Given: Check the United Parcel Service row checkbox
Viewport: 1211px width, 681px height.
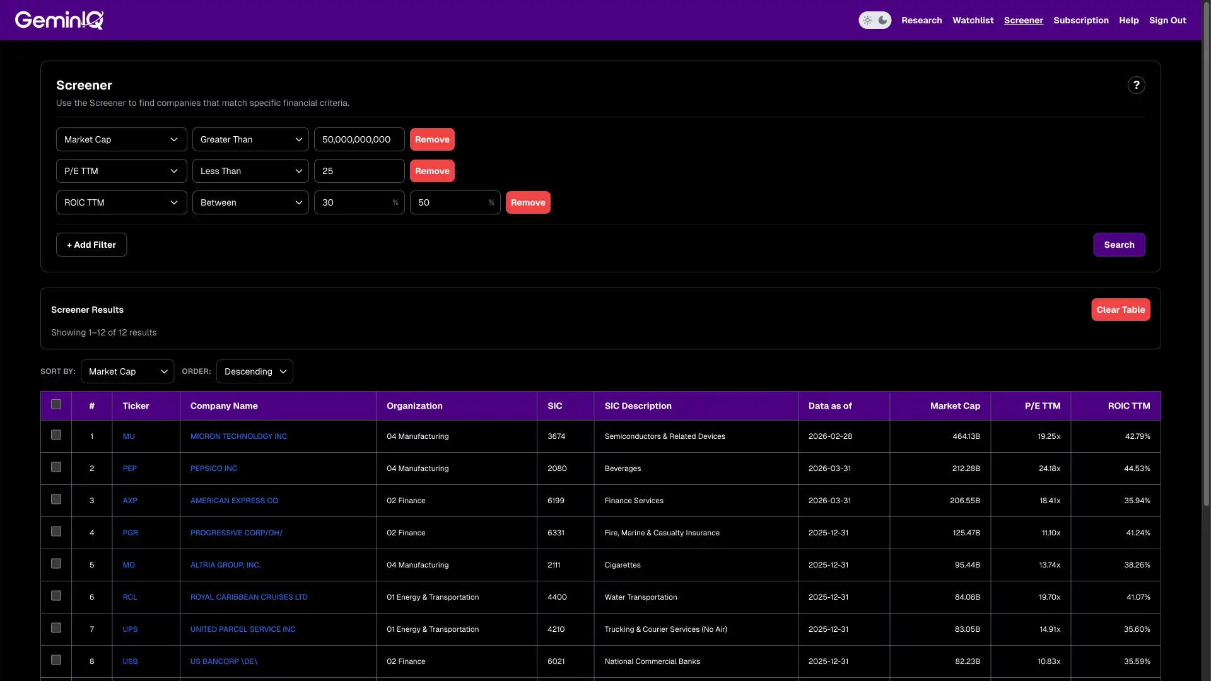Looking at the screenshot, I should click(56, 628).
